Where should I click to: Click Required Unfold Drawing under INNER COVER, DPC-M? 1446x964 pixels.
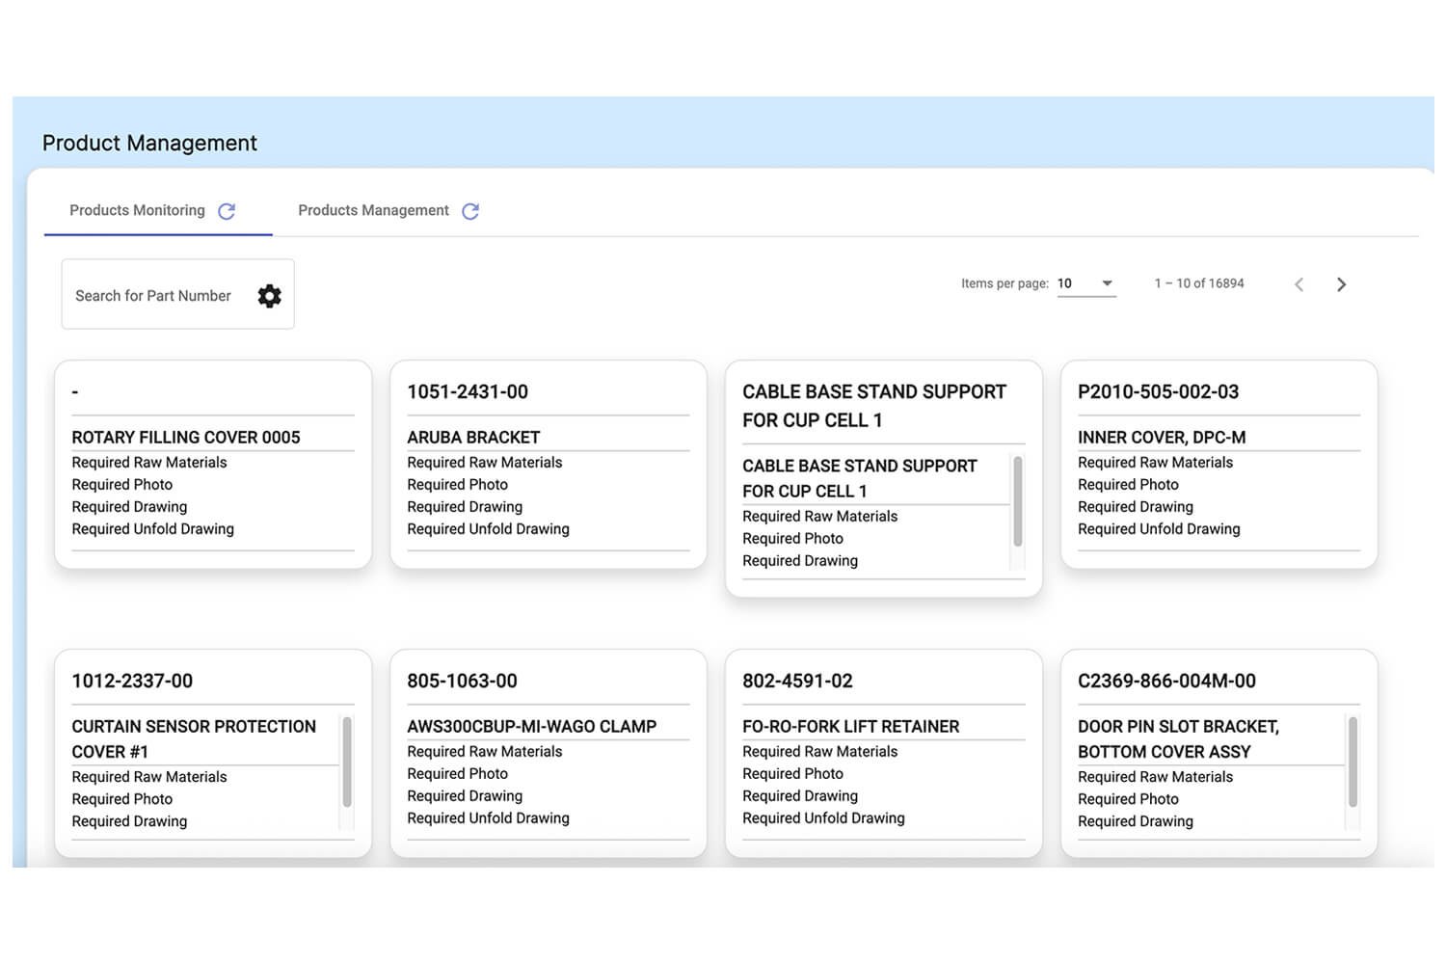(1159, 529)
